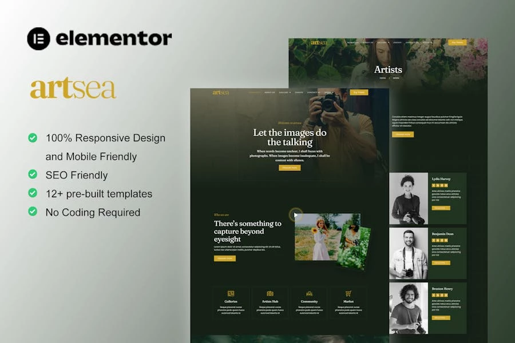Open the Market shopping cart icon

coord(348,292)
